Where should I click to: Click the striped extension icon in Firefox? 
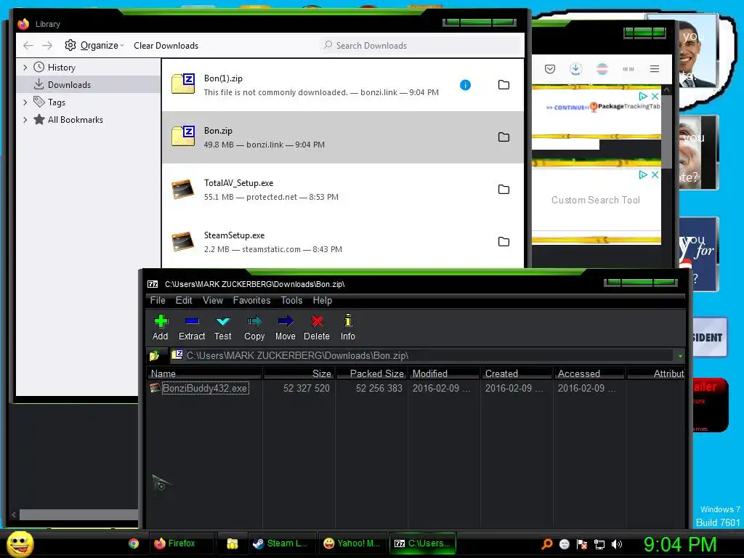click(602, 69)
